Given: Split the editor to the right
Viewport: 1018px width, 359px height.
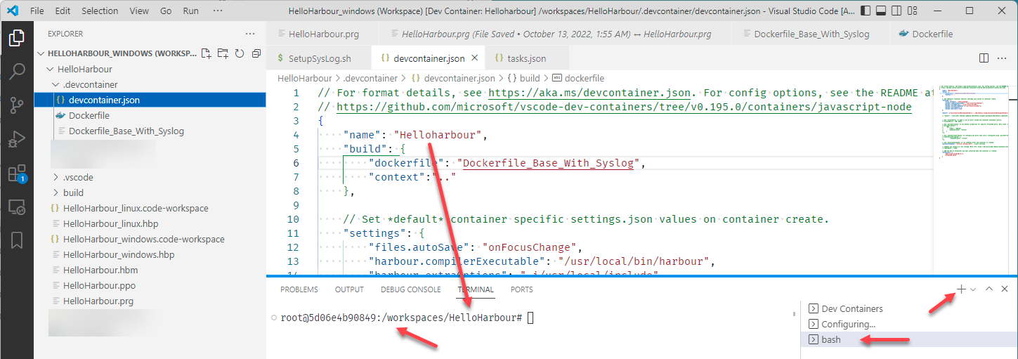Looking at the screenshot, I should click(x=984, y=58).
